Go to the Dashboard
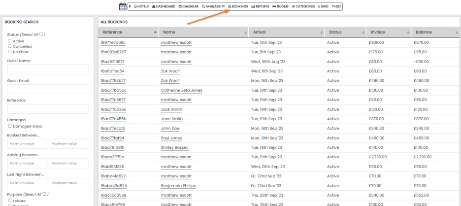This screenshot has width=461, height=206. click(165, 6)
